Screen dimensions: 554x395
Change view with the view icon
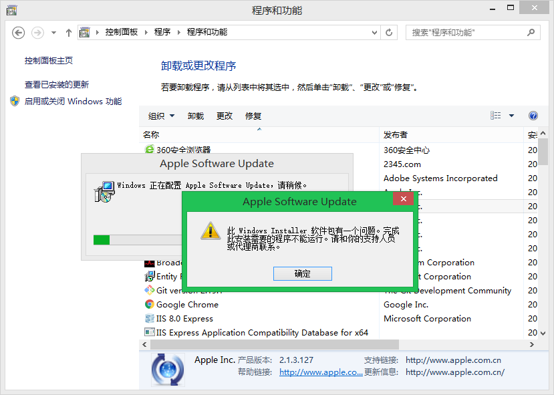[495, 116]
